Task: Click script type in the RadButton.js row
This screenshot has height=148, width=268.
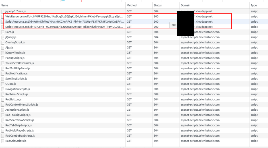Action: 254,99
